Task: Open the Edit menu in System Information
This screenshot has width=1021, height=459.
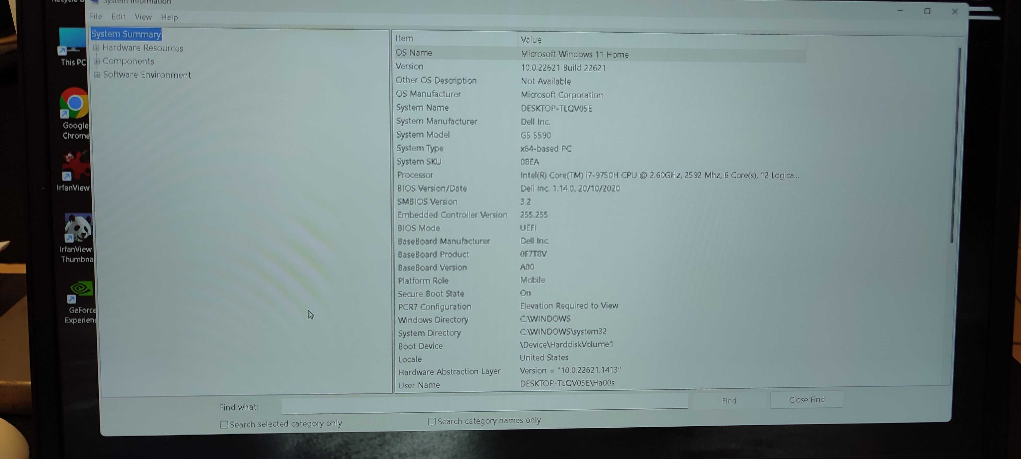Action: [x=118, y=16]
